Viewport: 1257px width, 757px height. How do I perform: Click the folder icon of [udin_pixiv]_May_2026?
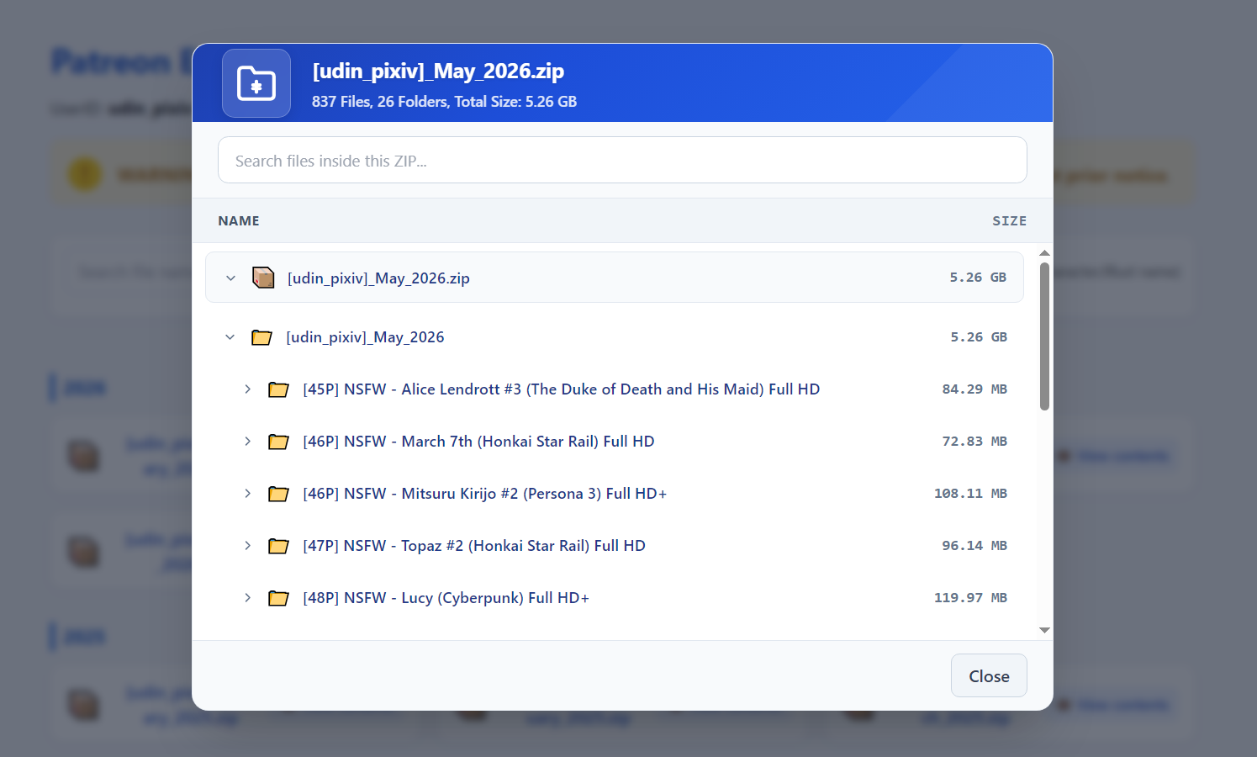(x=261, y=337)
